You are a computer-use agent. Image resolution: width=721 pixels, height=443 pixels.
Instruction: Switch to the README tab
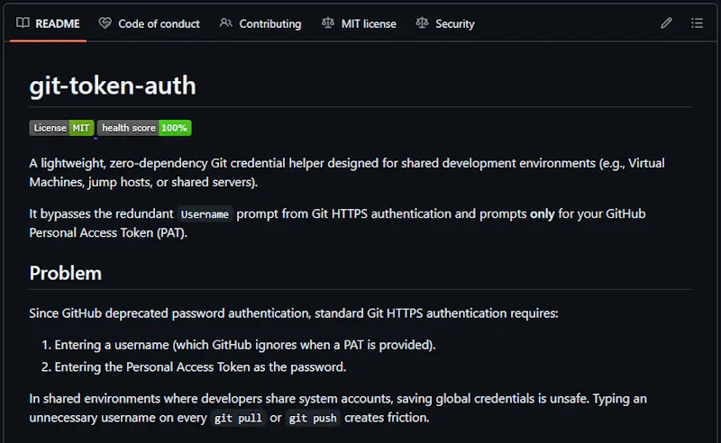coord(49,23)
